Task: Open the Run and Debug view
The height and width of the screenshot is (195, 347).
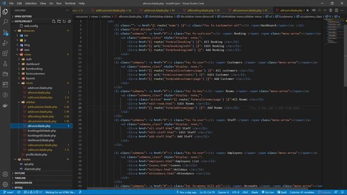Action: 5,43
